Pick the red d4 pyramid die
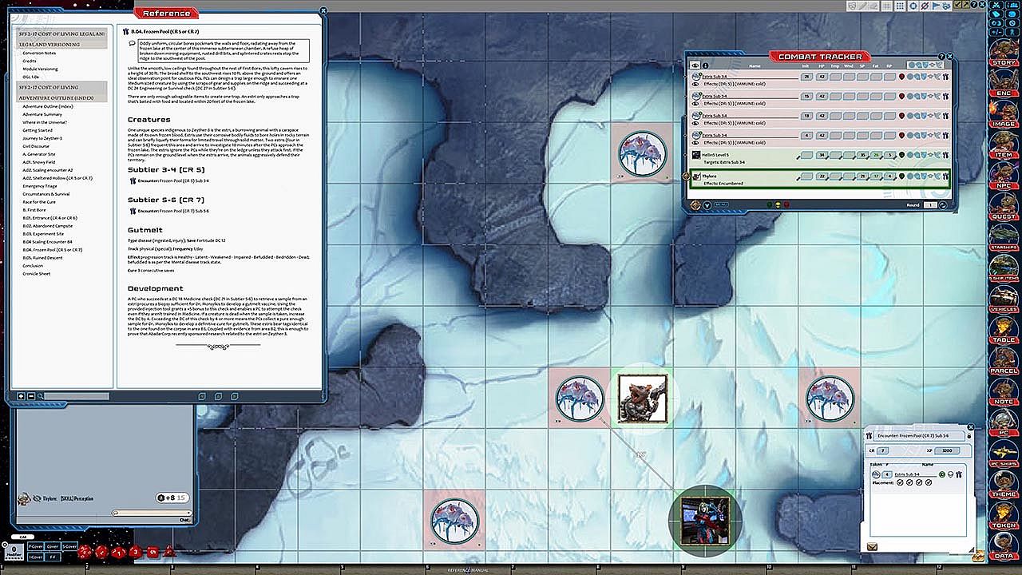The height and width of the screenshot is (575, 1022). coord(168,550)
